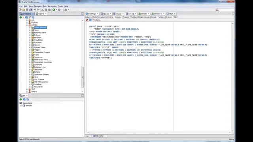
Task: Open the dropdown arrow beside New Connection plus
Action: tap(23, 17)
